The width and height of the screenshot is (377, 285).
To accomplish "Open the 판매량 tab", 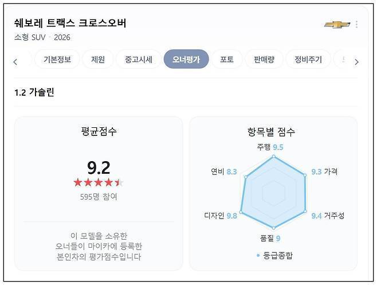I will [x=264, y=59].
